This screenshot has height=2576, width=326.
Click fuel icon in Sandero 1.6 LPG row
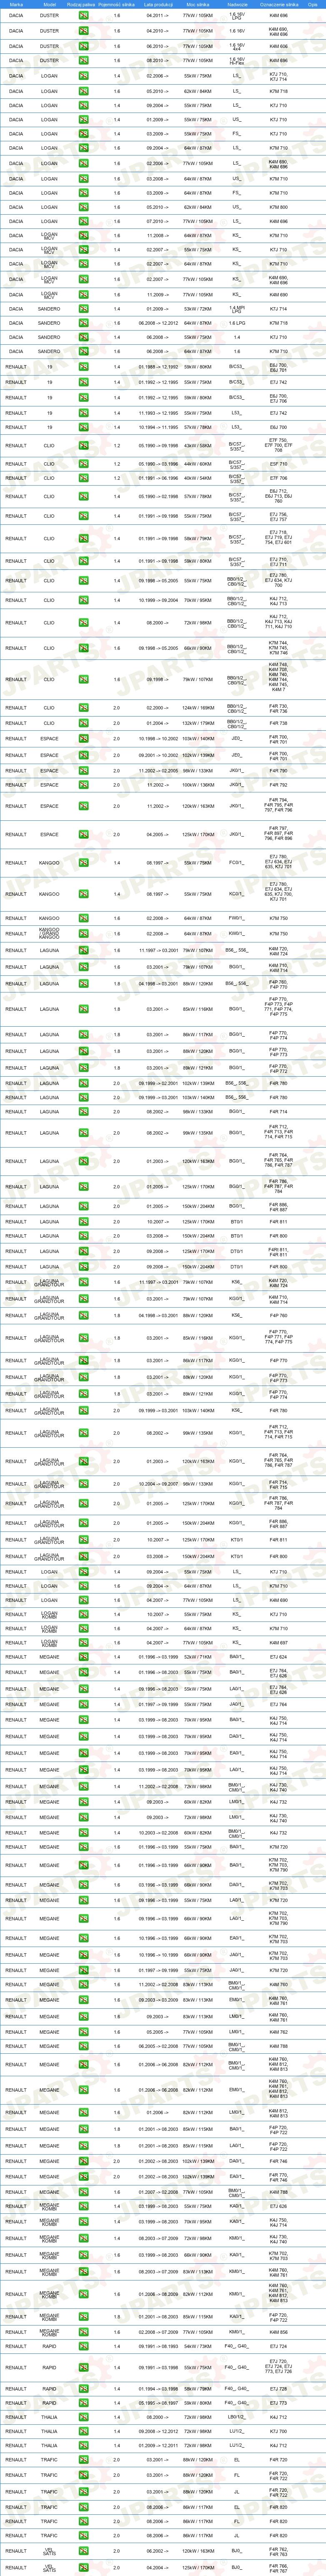pyautogui.click(x=84, y=324)
